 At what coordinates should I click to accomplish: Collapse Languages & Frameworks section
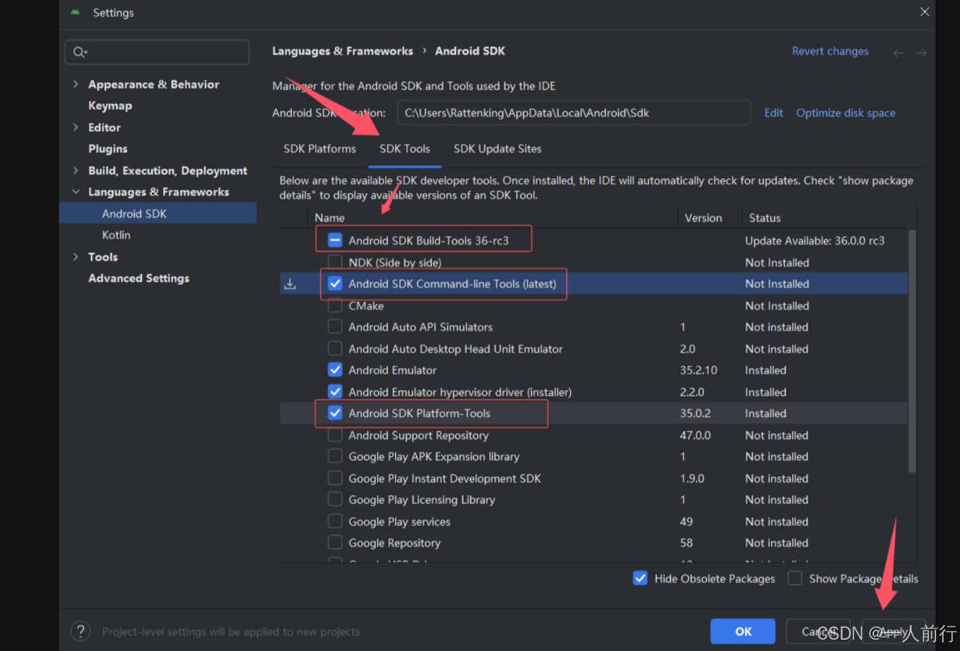tap(76, 192)
